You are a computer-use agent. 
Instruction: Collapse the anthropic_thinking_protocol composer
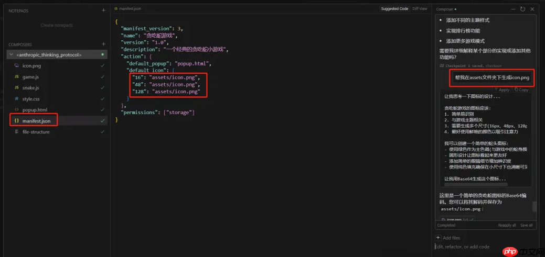(11, 55)
